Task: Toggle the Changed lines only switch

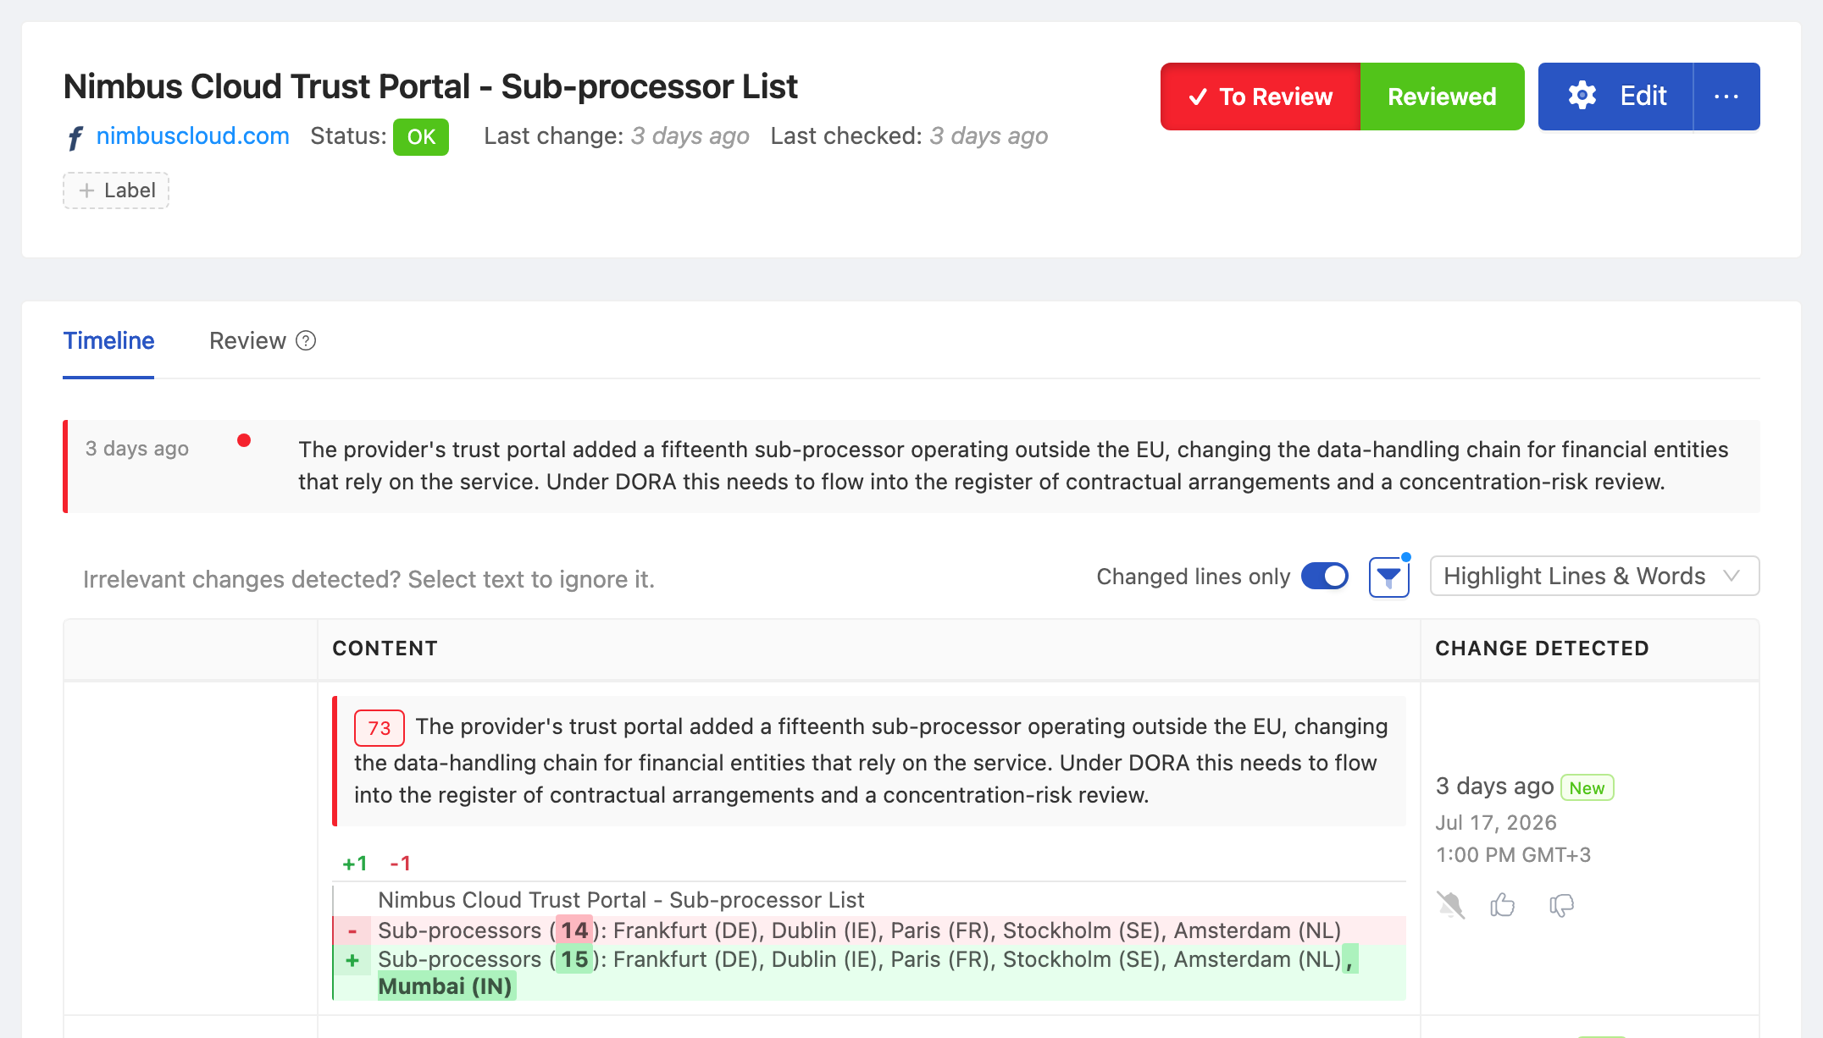Action: coord(1325,577)
